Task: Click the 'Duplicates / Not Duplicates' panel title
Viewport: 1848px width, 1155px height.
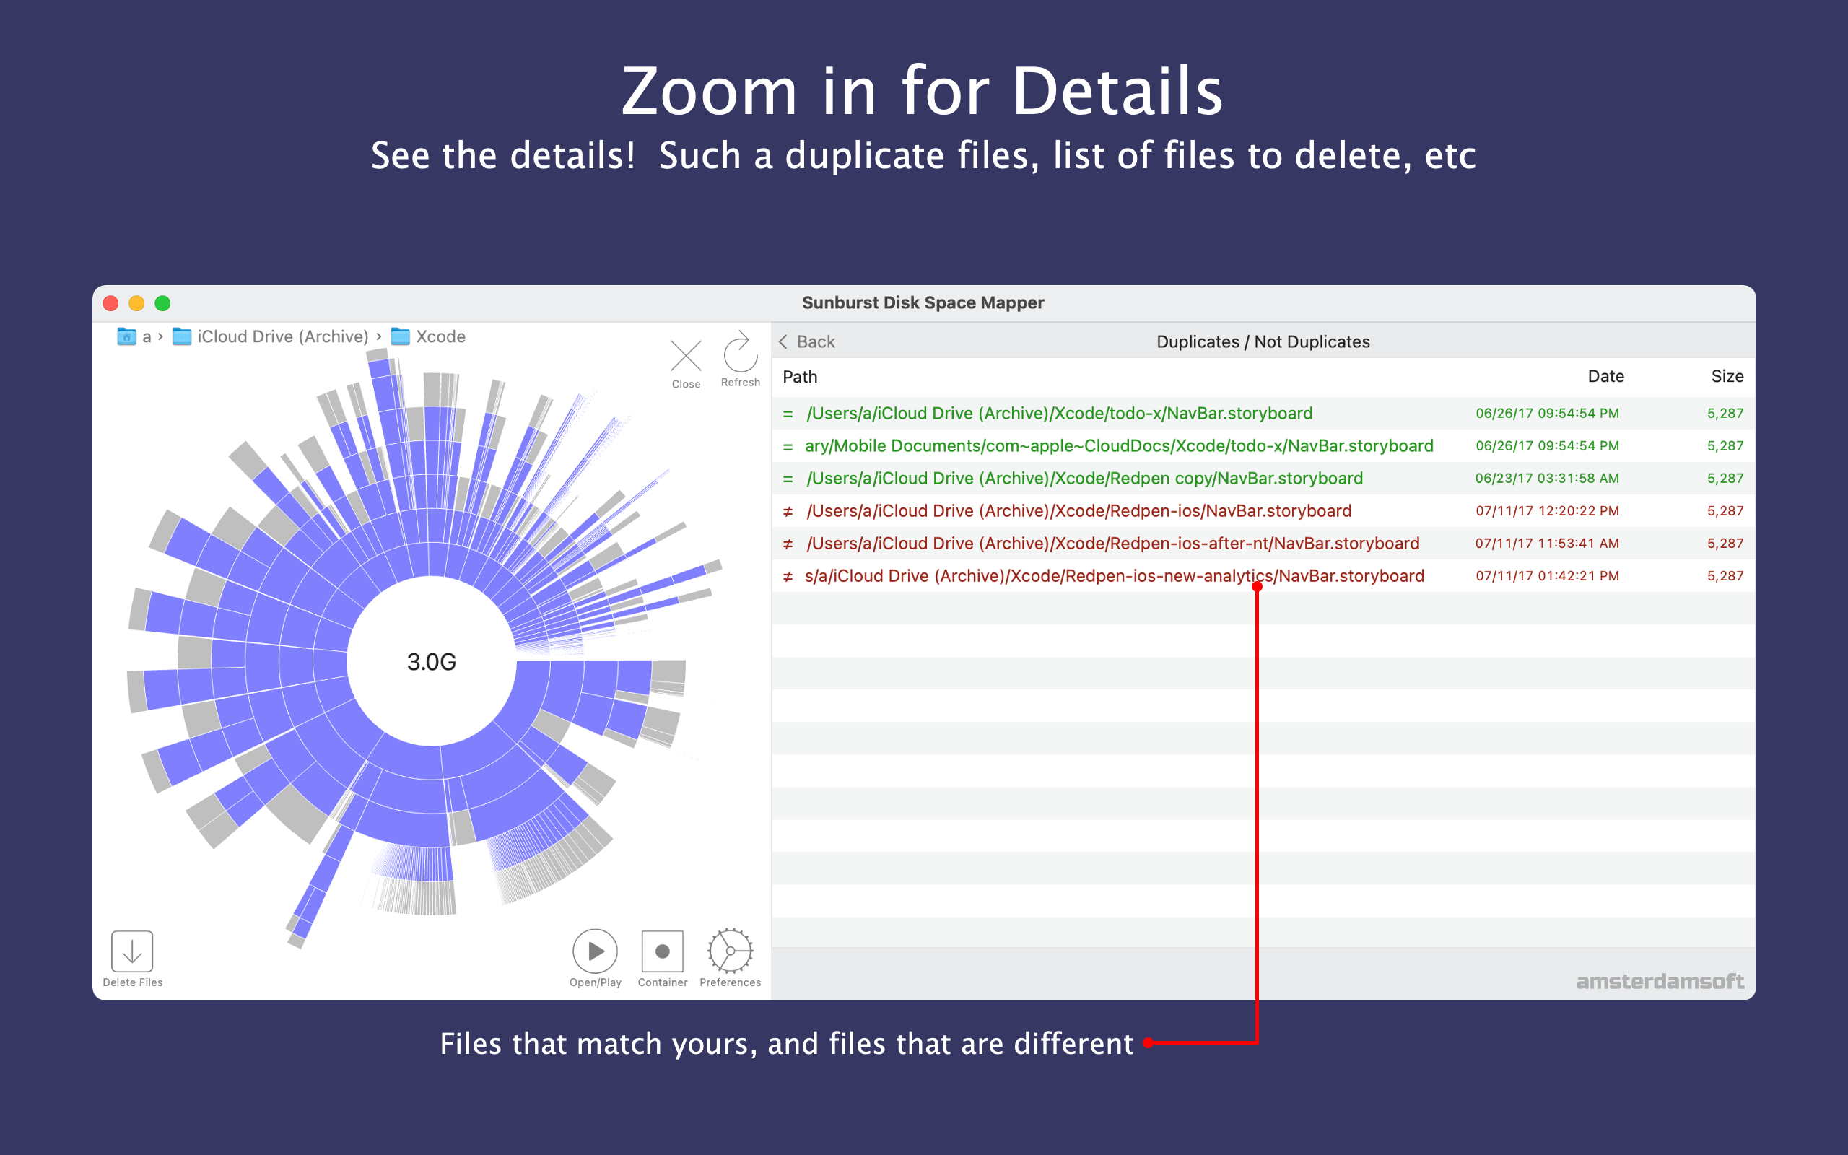Action: point(1263,341)
